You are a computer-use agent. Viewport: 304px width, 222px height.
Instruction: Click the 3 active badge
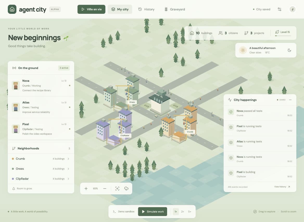pyautogui.click(x=64, y=68)
